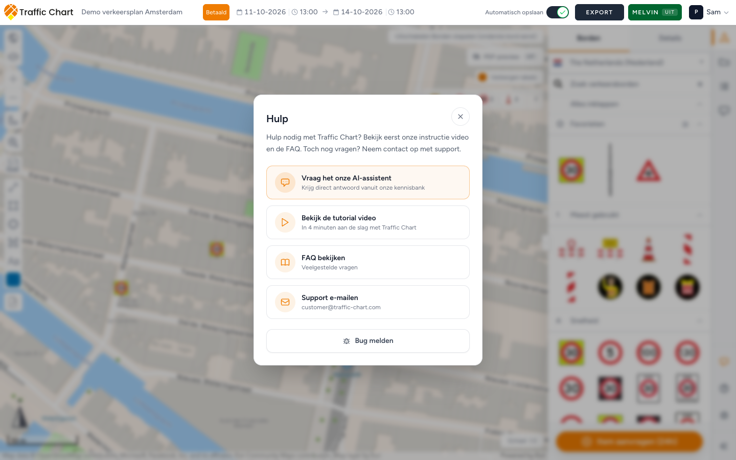Open the Sam user menu
The image size is (736, 460).
pyautogui.click(x=709, y=12)
